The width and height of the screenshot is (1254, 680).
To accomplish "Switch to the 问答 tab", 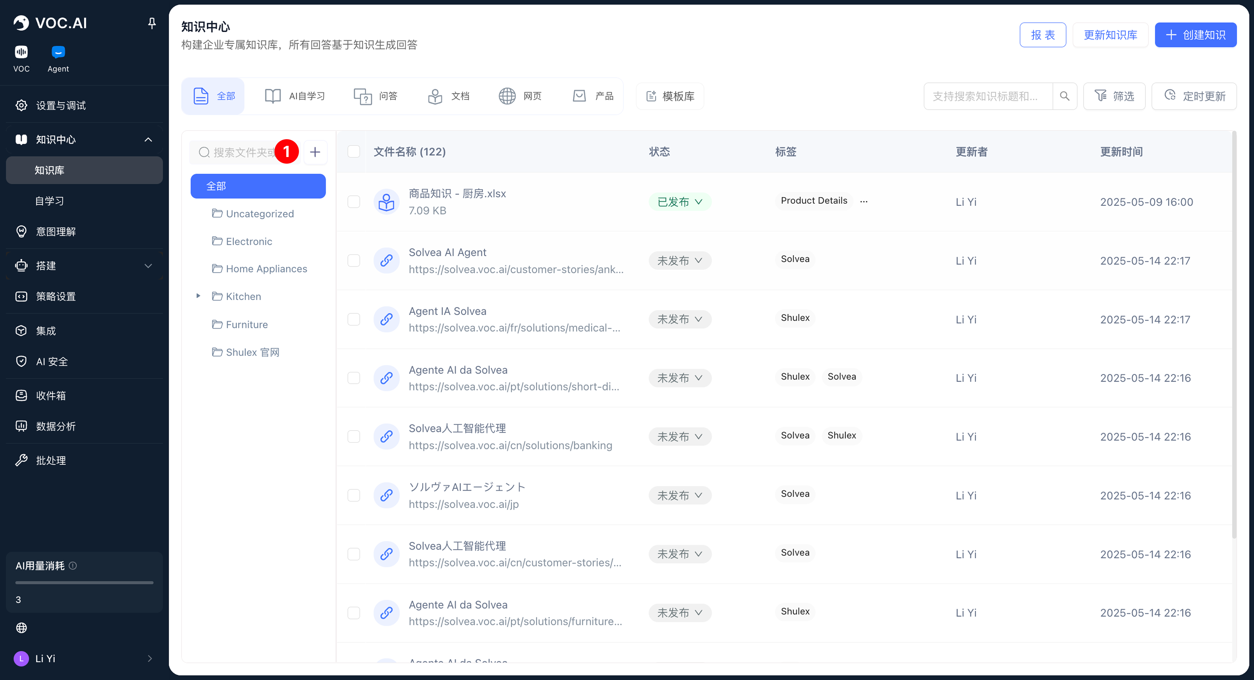I will click(x=375, y=96).
